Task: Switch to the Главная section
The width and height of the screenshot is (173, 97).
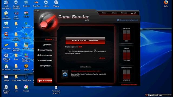Action: click(x=45, y=39)
